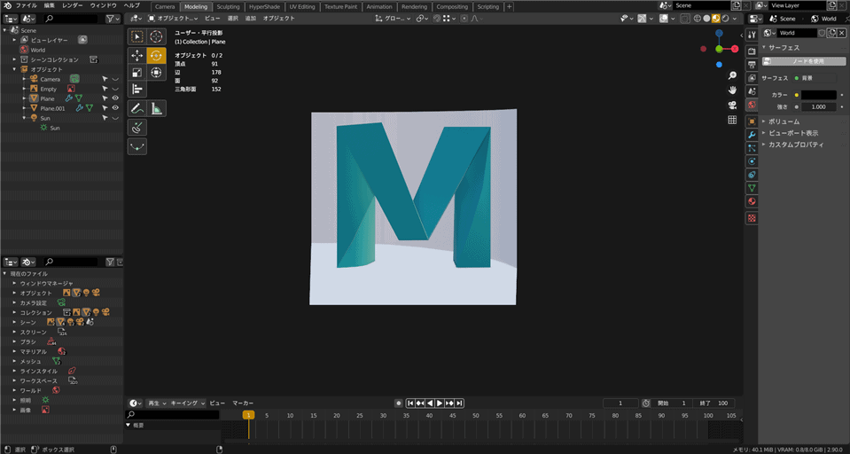Open Render properties tab
850x454 pixels.
(x=752, y=51)
